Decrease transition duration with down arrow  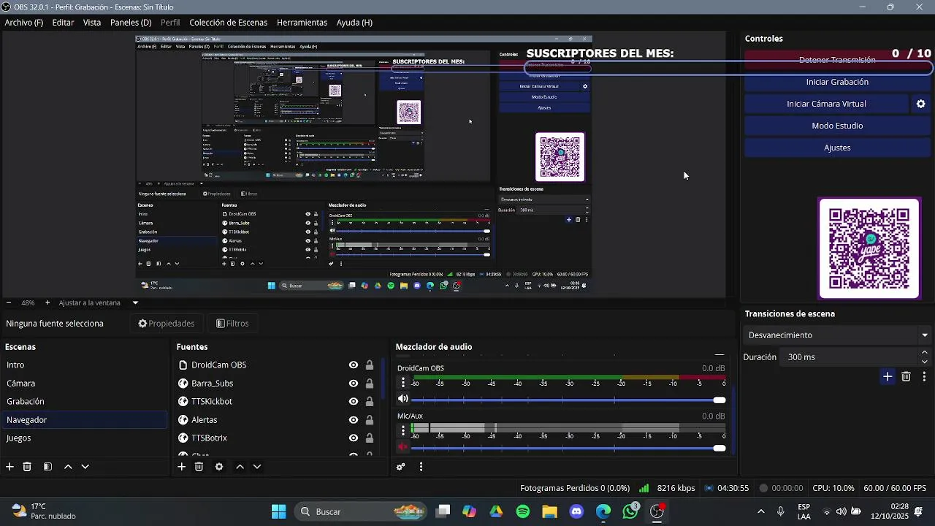[925, 362]
